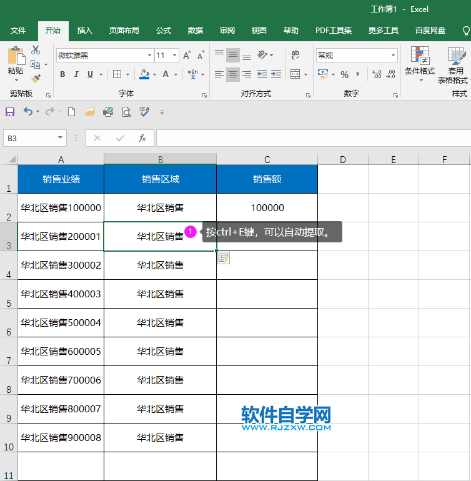Open the number format dropdown showing 常规
This screenshot has height=481, width=471.
[x=393, y=56]
